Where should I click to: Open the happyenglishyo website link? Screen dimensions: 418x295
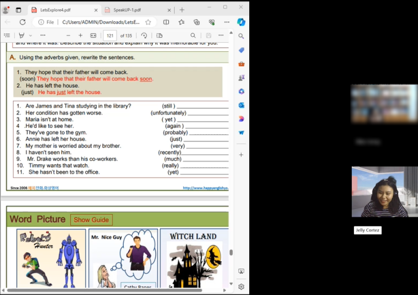pyautogui.click(x=205, y=188)
